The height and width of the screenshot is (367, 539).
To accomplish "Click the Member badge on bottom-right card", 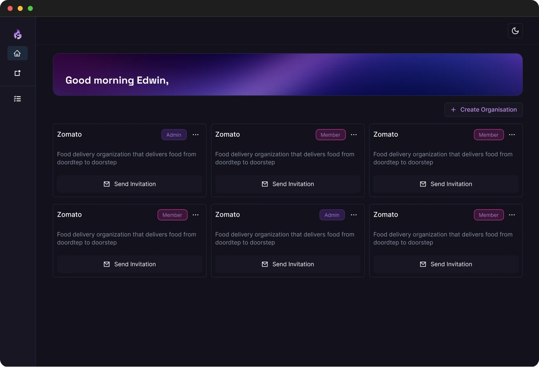I will (x=488, y=215).
